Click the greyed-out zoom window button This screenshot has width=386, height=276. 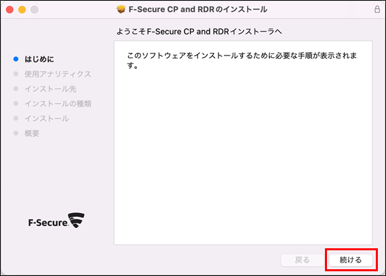34,9
